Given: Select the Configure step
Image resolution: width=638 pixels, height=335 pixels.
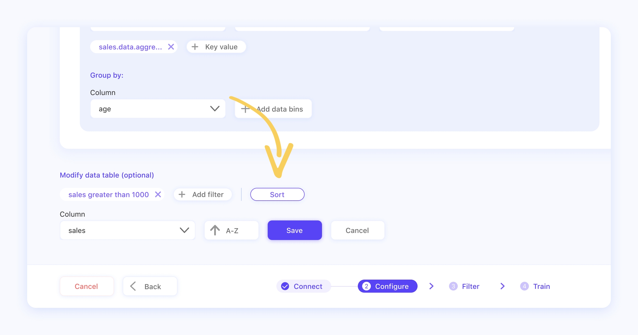Looking at the screenshot, I should 387,286.
